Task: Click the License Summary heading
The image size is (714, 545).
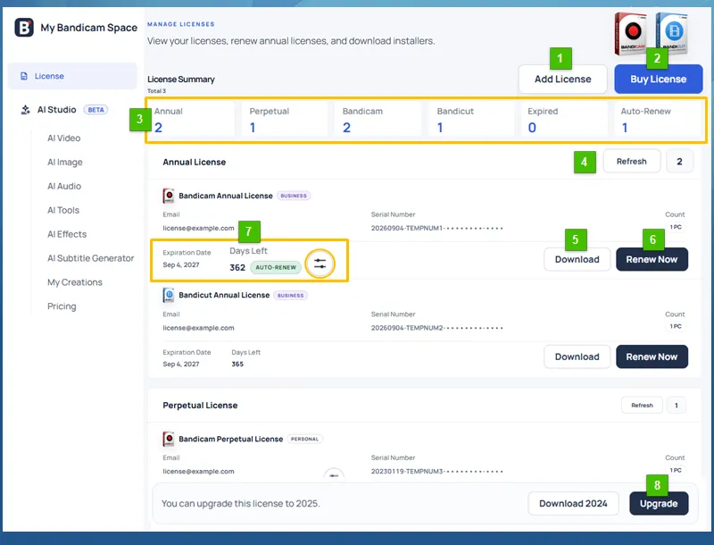Action: (x=181, y=80)
